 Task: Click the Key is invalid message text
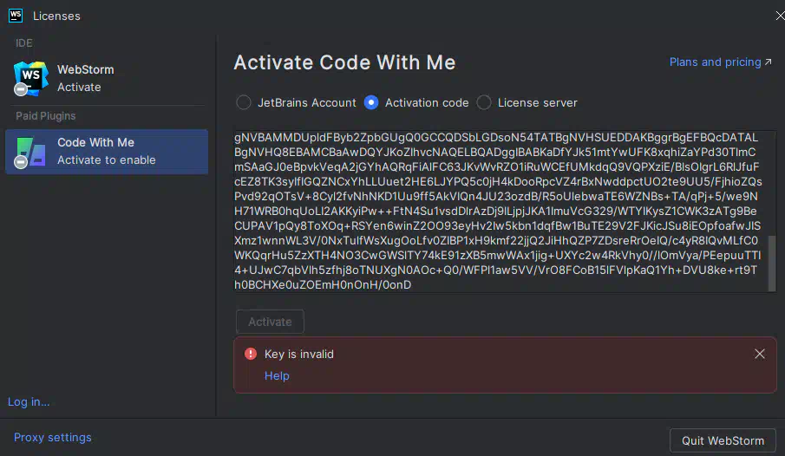(x=299, y=355)
